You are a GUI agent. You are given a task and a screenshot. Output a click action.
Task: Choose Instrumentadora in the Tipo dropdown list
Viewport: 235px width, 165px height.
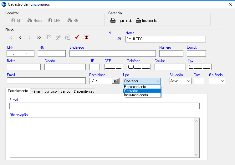pos(136,95)
